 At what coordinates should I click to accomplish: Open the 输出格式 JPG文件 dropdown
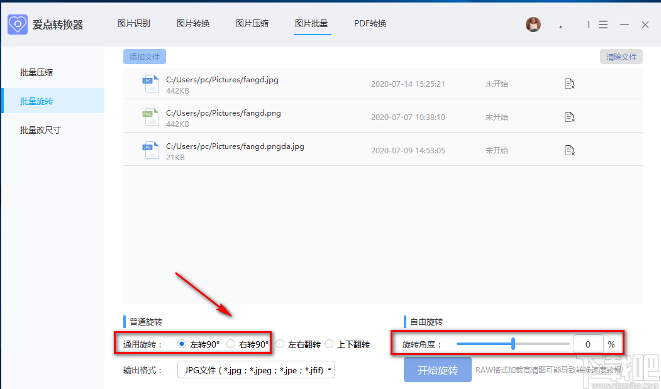click(x=256, y=370)
